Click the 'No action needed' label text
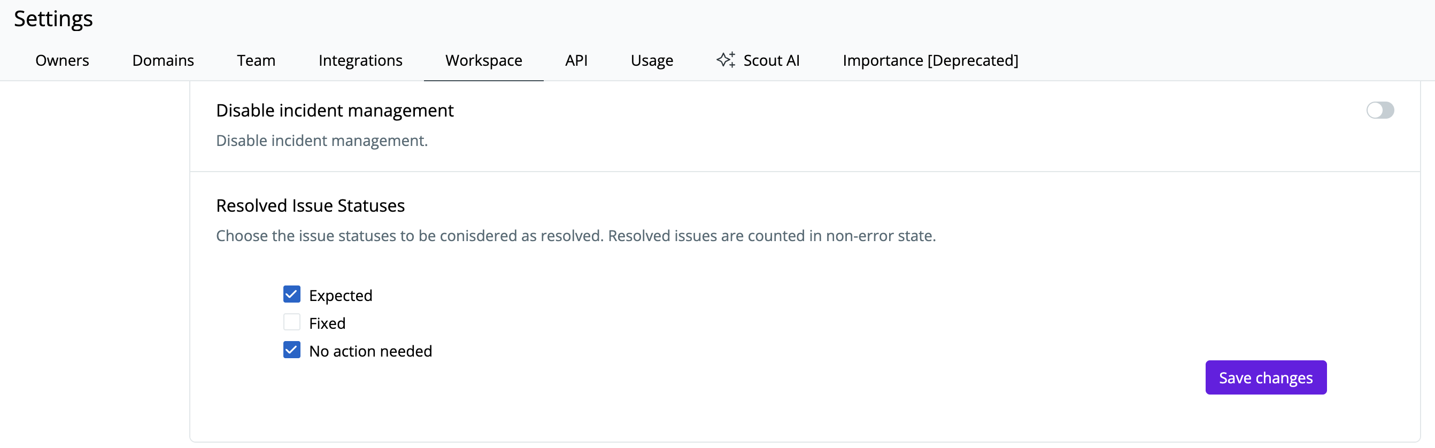The width and height of the screenshot is (1435, 448). (371, 351)
